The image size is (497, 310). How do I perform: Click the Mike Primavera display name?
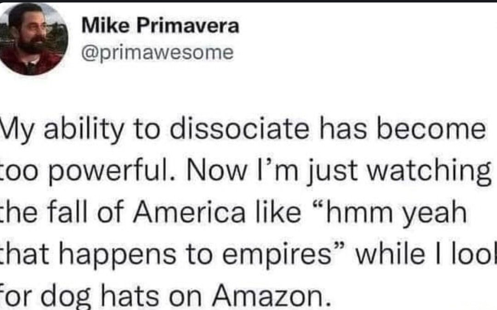[x=160, y=26]
